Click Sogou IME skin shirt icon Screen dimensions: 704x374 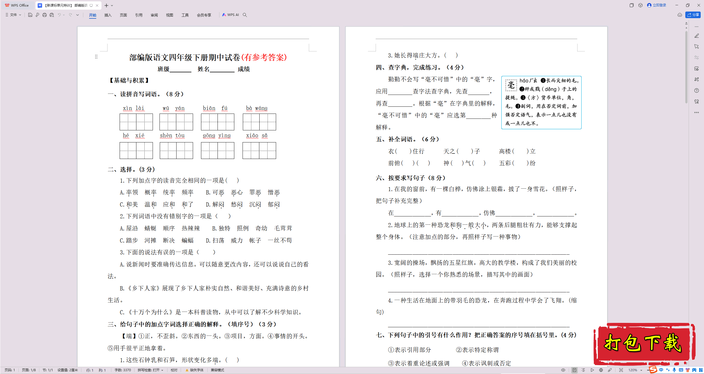[687, 370]
